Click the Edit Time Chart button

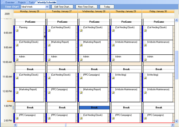click(62, 7)
